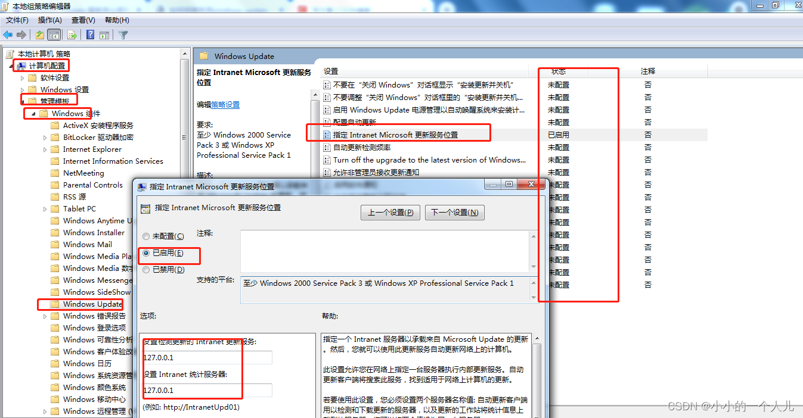Click inside the 注释 comment text box
Screen dimensions: 803x418
pos(385,251)
